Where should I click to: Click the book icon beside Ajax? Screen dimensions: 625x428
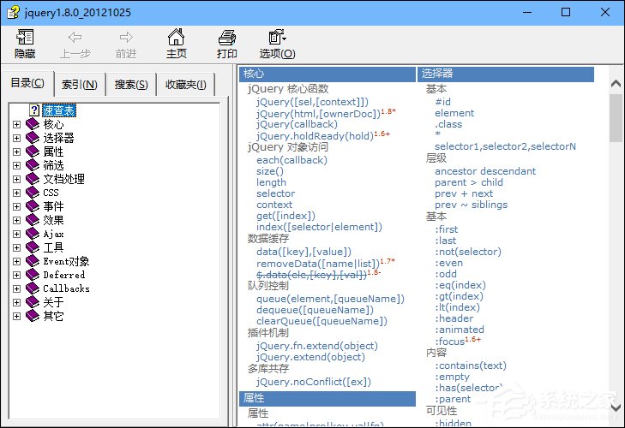click(33, 234)
